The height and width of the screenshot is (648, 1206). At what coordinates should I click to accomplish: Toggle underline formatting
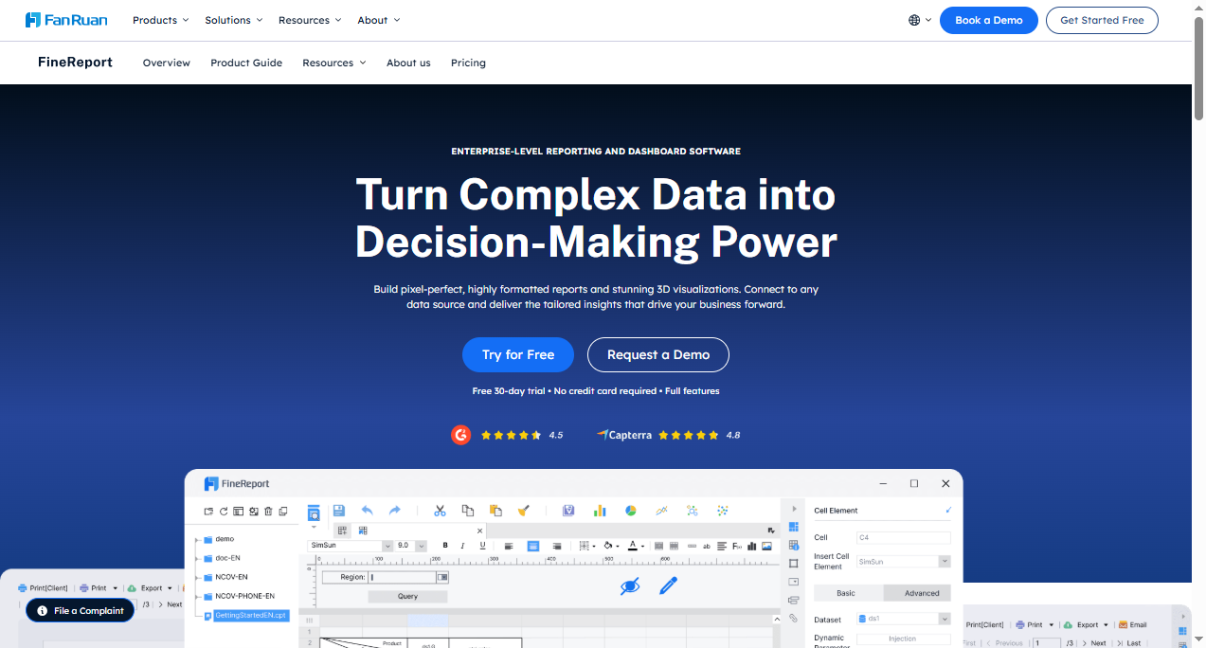pyautogui.click(x=482, y=545)
